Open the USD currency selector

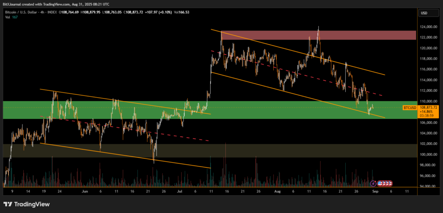[x=424, y=13]
